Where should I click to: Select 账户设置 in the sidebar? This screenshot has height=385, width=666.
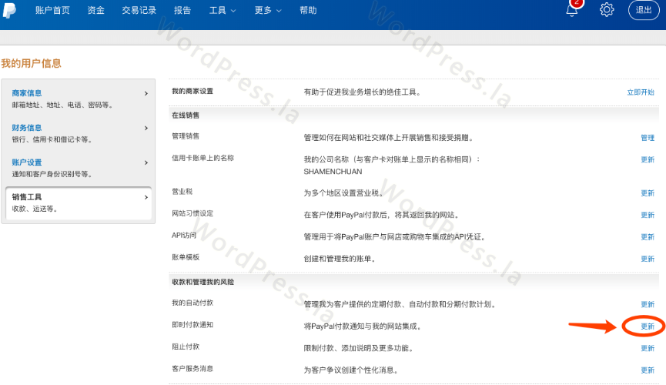coord(27,162)
